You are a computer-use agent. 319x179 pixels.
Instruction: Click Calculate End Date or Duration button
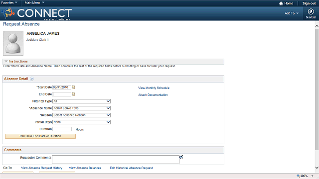tap(40, 136)
